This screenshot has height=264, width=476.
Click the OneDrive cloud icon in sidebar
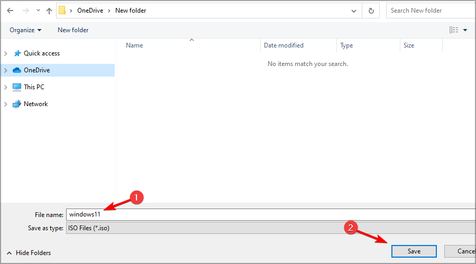coord(17,70)
